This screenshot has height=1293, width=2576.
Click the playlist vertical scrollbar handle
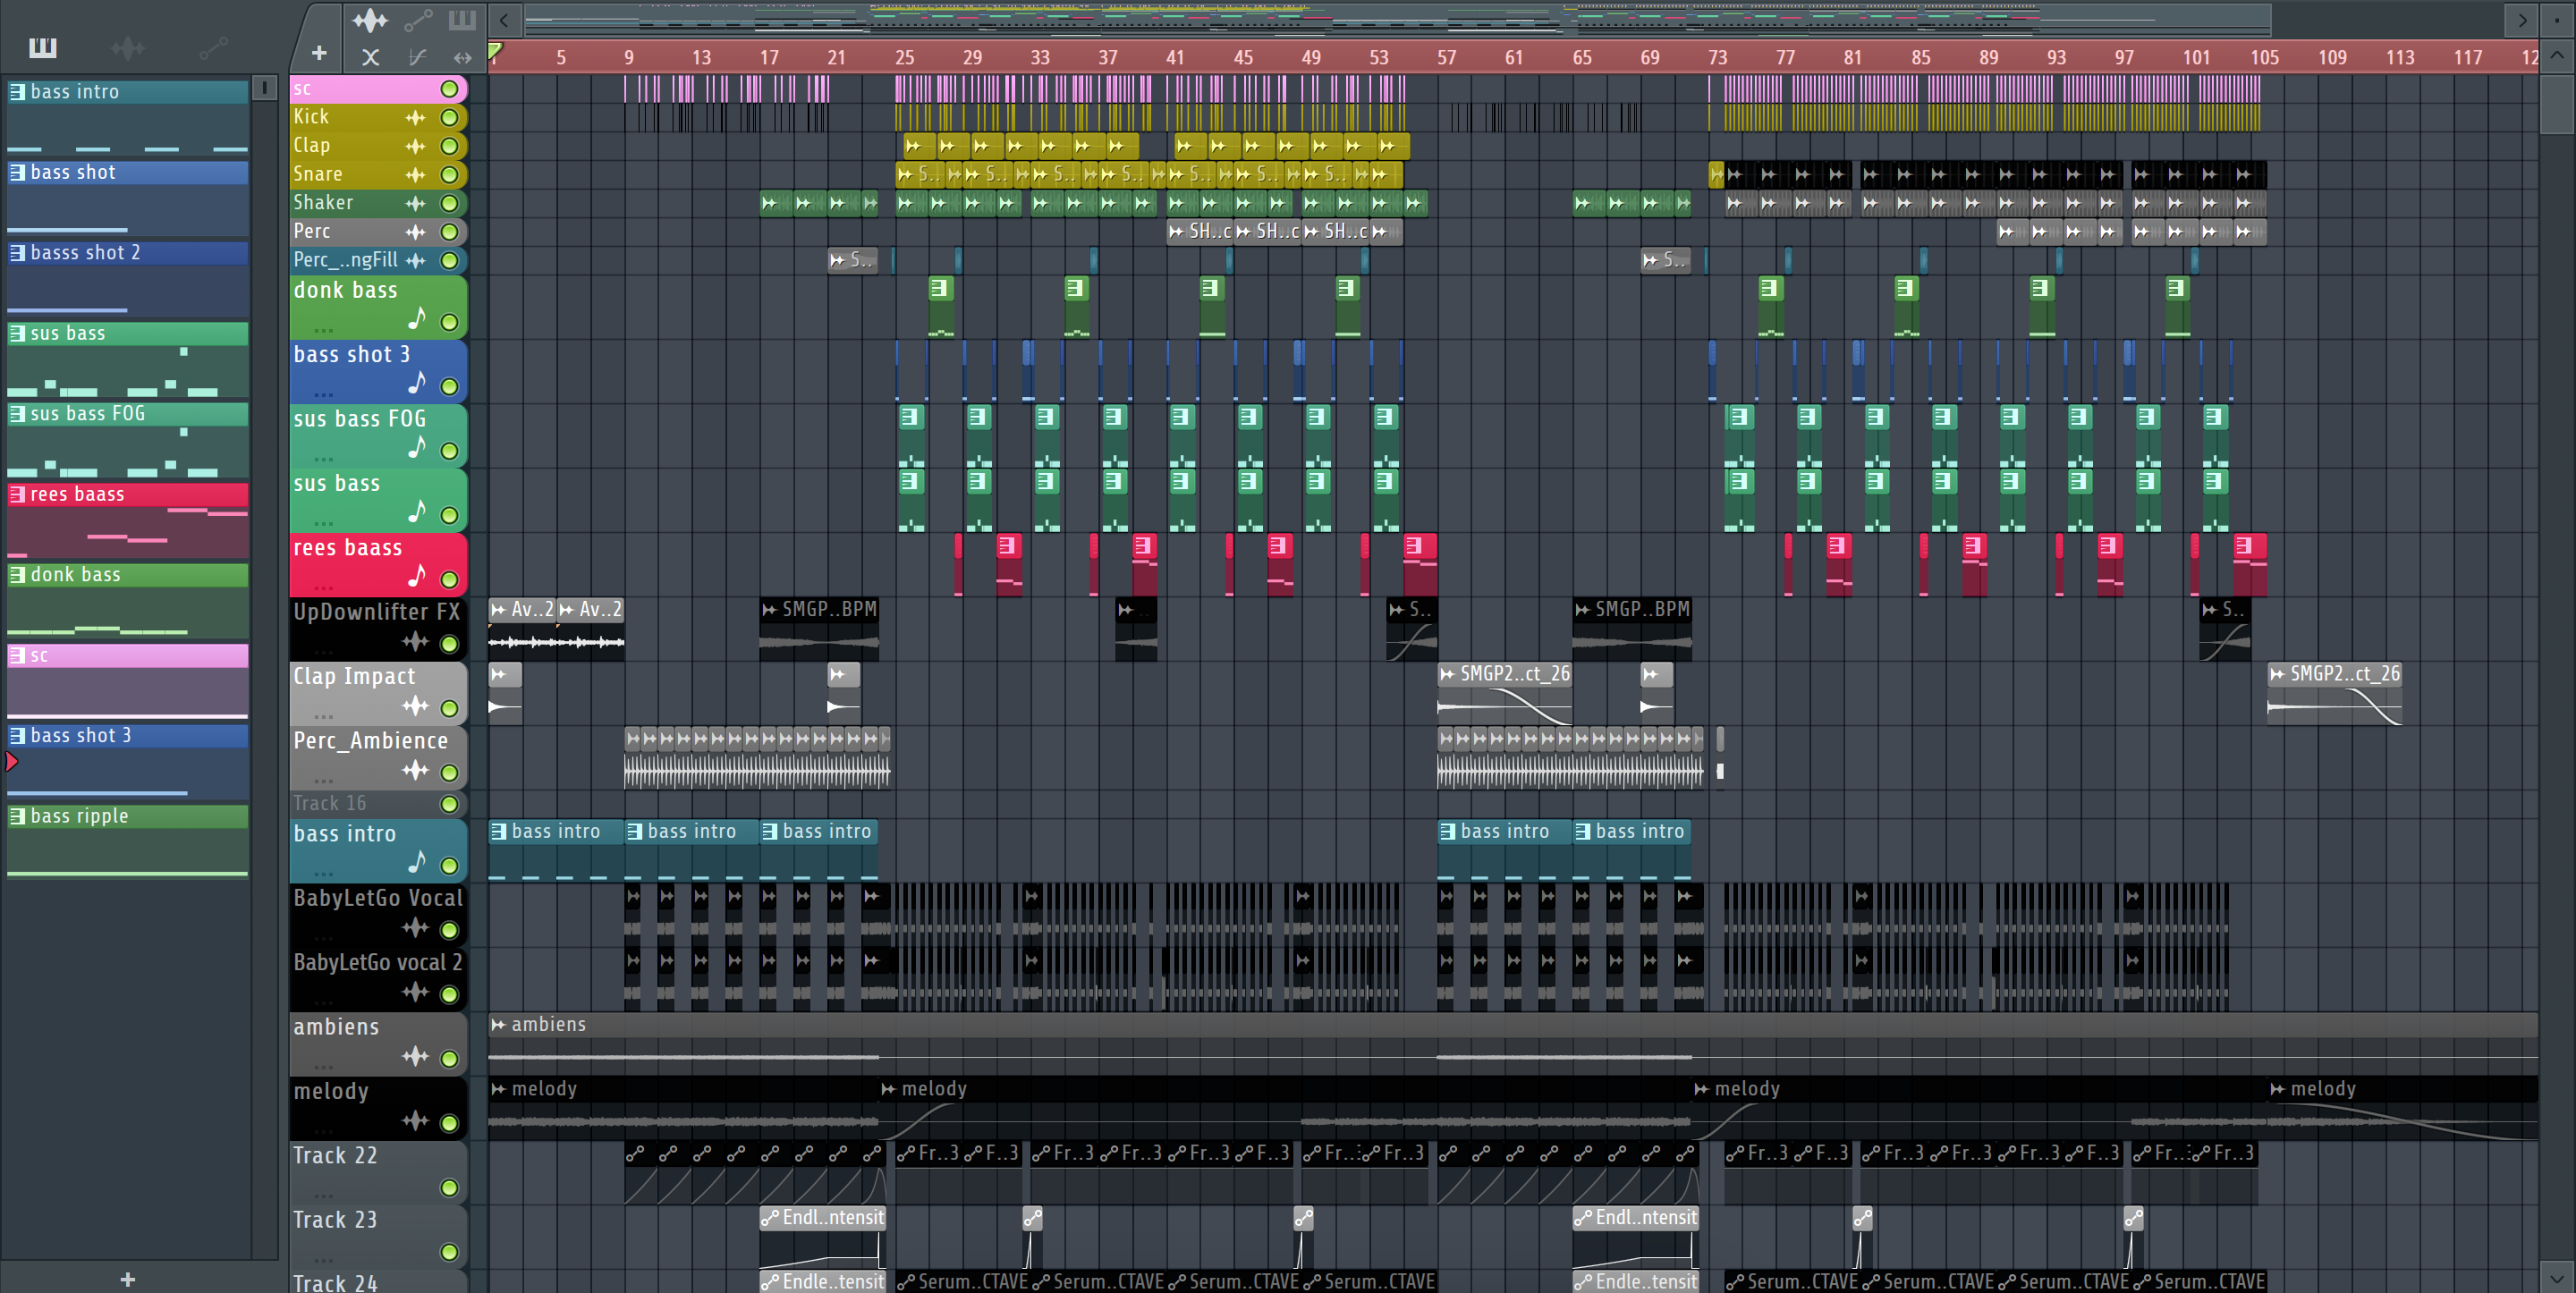tap(2557, 103)
